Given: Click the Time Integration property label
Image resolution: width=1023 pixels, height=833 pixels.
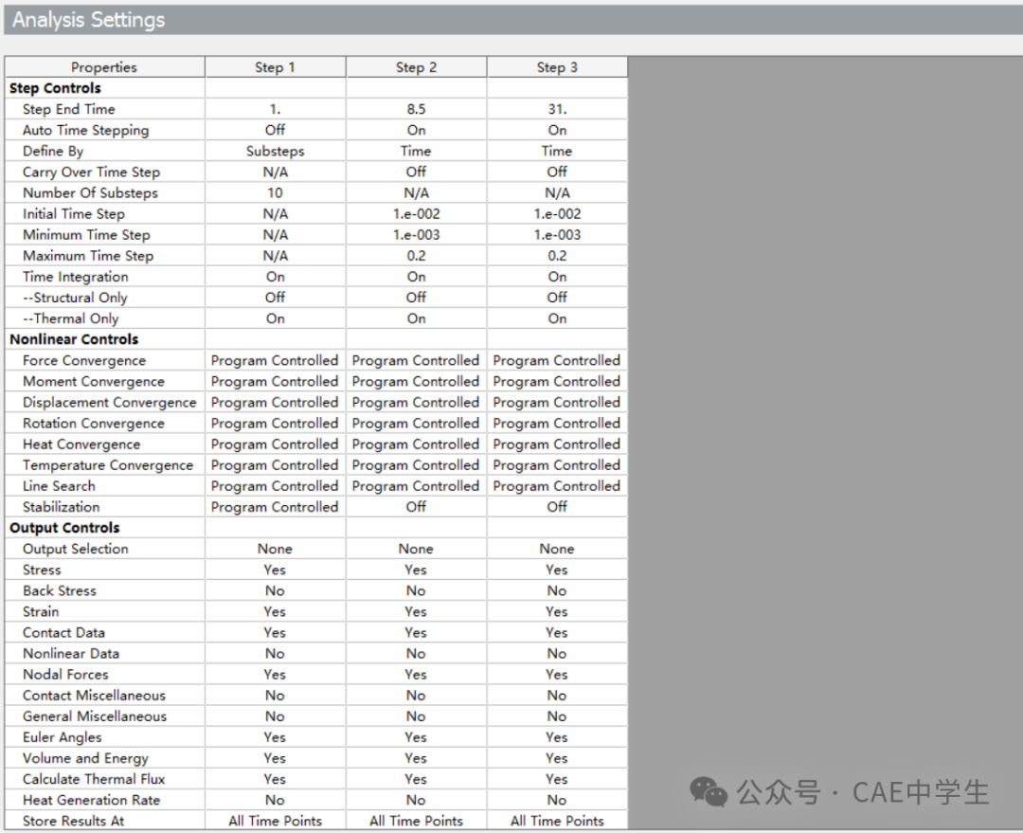Looking at the screenshot, I should 75,277.
